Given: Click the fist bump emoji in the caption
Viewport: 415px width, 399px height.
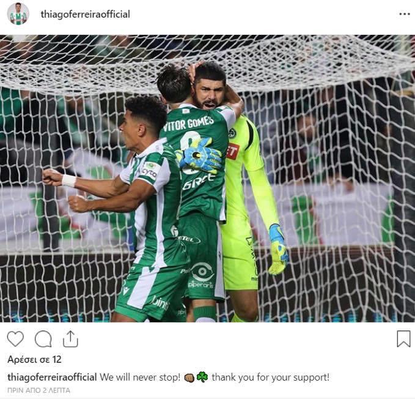Looking at the screenshot, I should [x=189, y=378].
